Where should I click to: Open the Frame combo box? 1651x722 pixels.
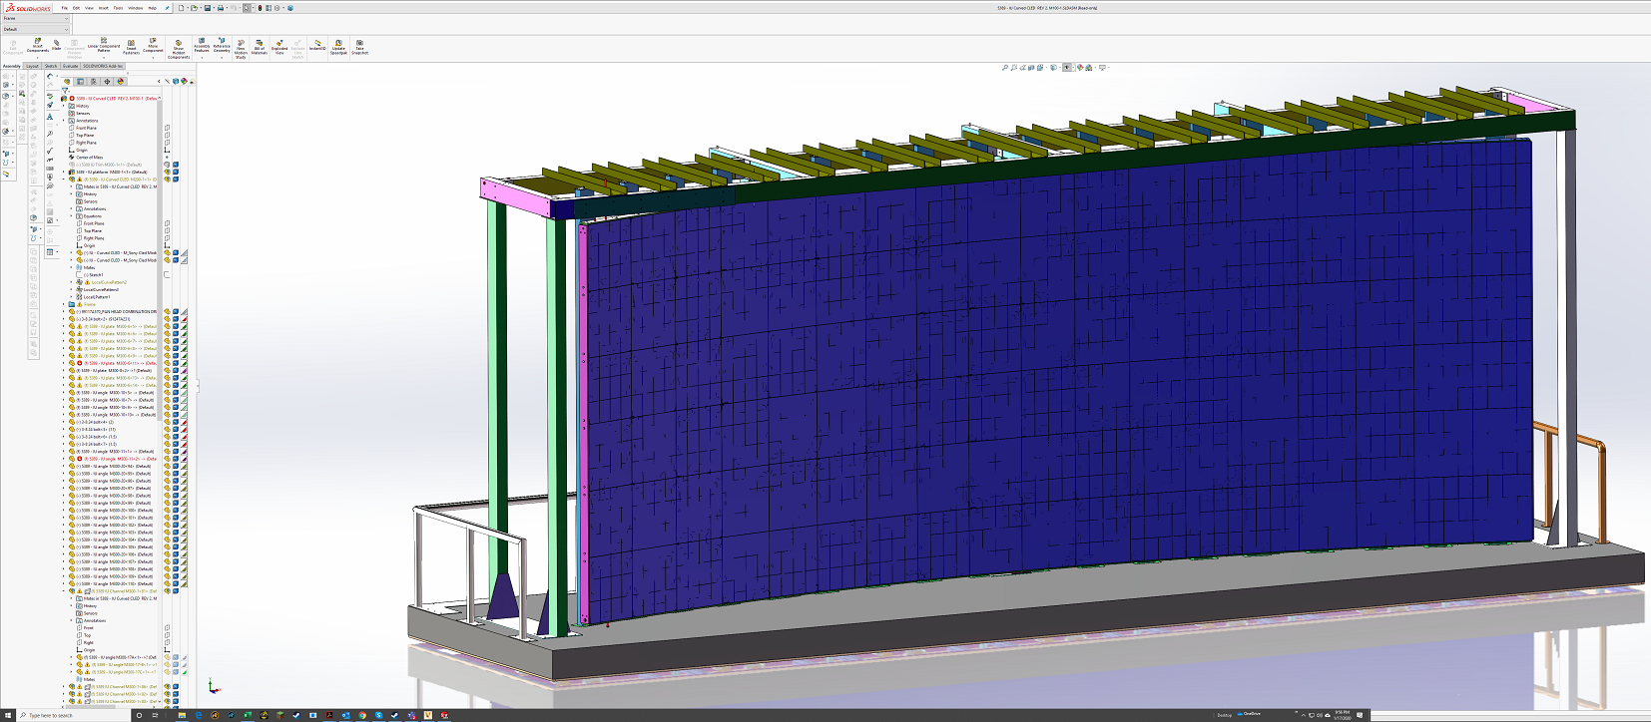[x=36, y=18]
